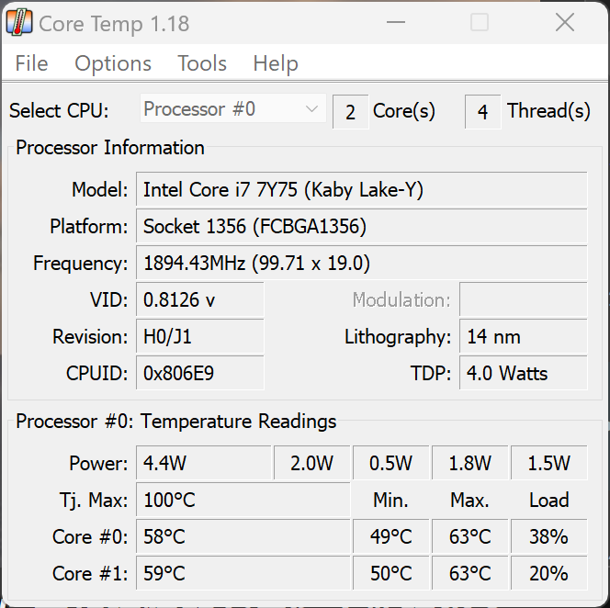The height and width of the screenshot is (608, 610).
Task: Click the Core #1 minimum temperature 50°C
Action: coord(391,572)
